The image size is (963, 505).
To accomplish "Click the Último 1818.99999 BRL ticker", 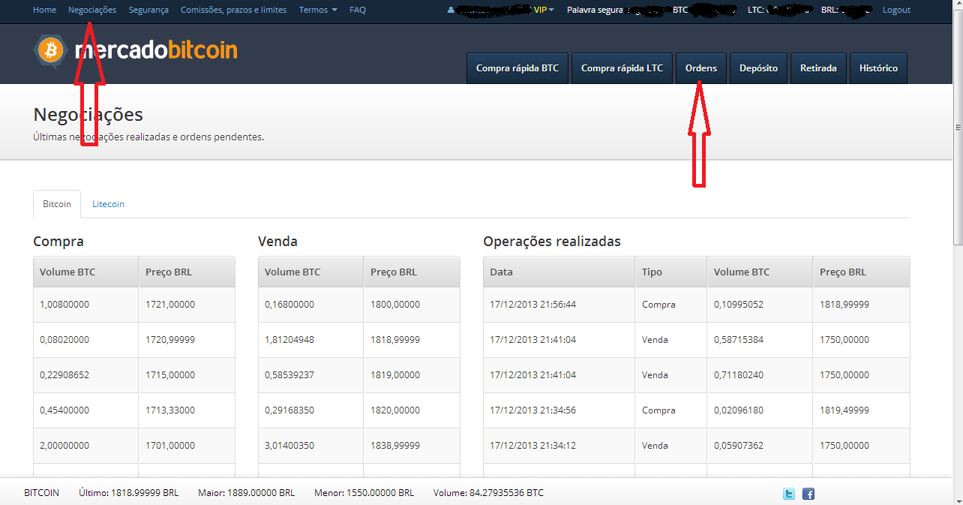I will coord(129,493).
